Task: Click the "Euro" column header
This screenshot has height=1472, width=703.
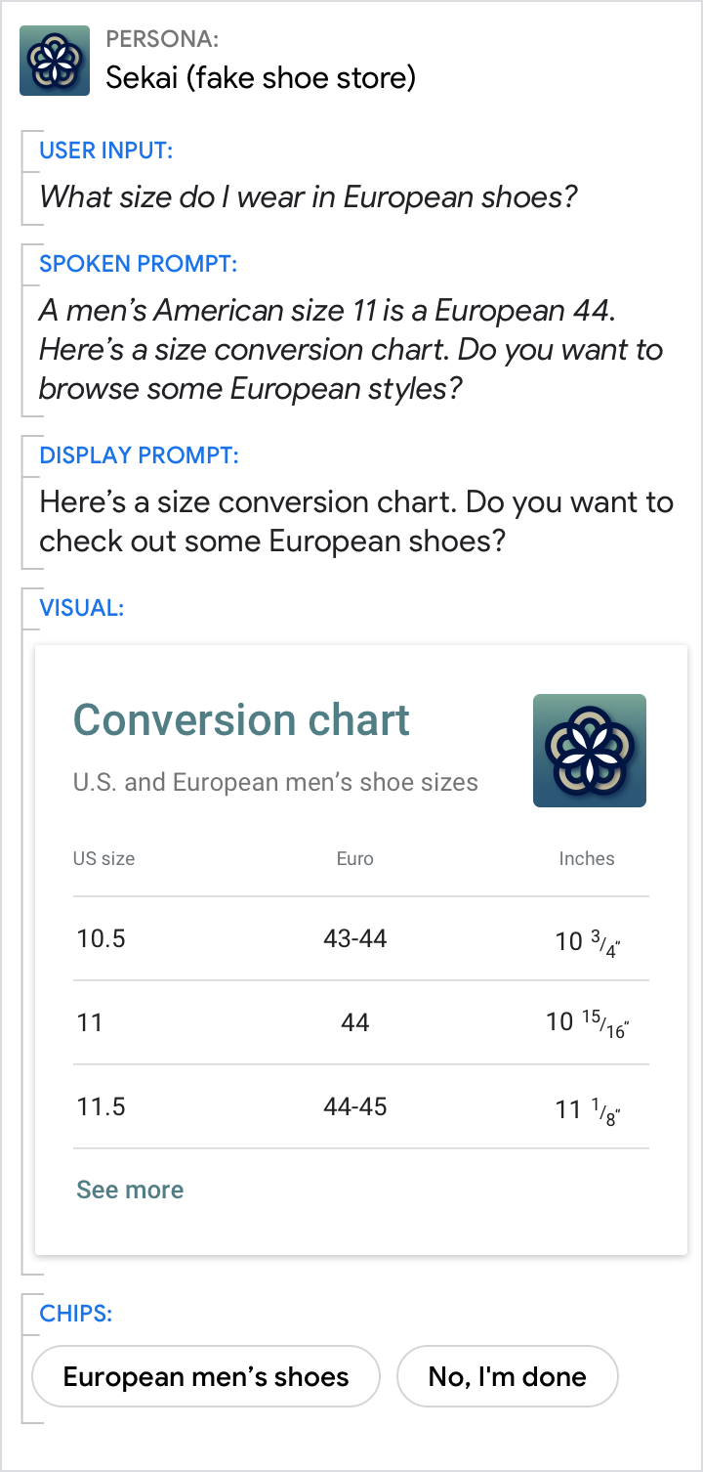Action: point(355,859)
